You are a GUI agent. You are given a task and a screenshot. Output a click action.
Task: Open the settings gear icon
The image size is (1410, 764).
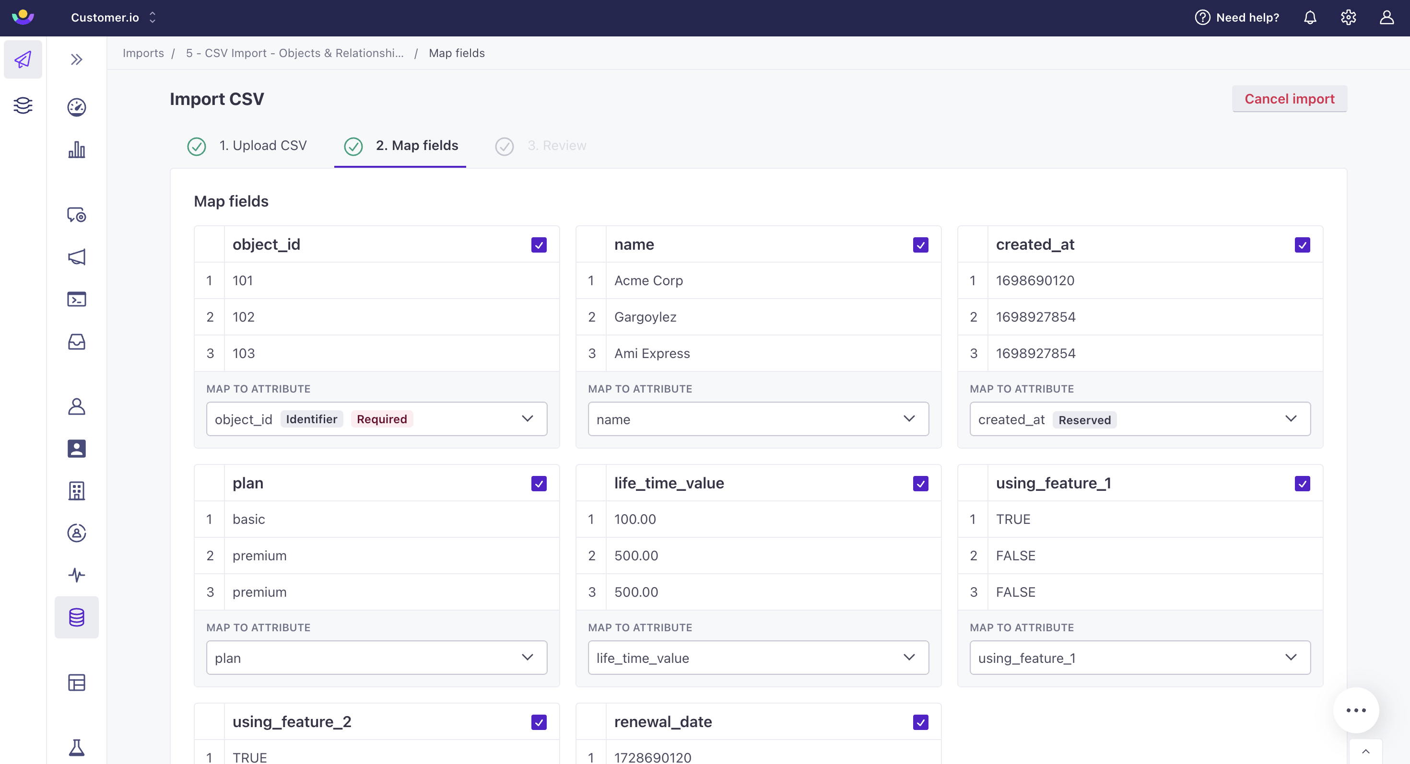coord(1348,18)
